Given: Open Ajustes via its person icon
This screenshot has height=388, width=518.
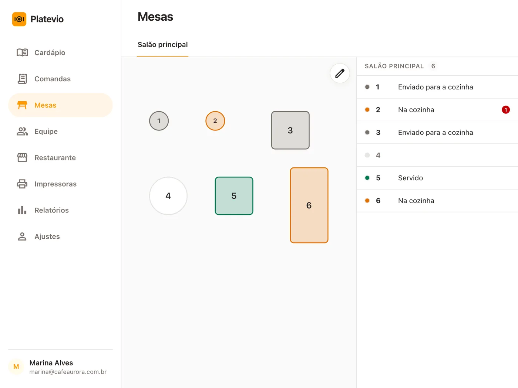Looking at the screenshot, I should pos(22,236).
